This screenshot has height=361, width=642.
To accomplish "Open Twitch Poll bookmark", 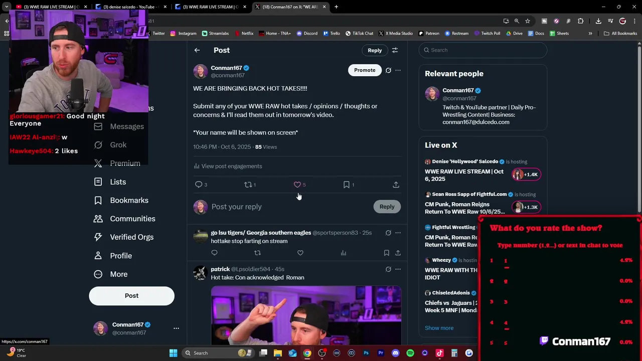I will pyautogui.click(x=487, y=34).
